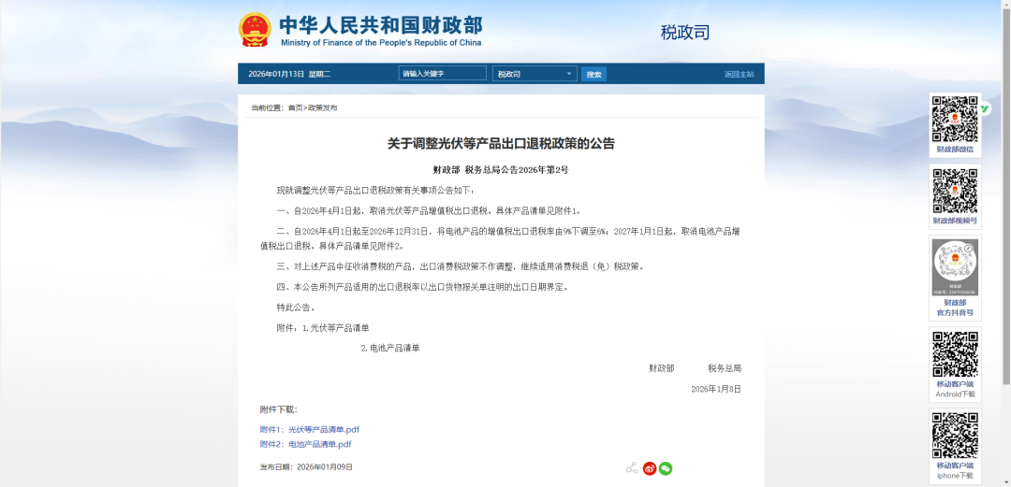This screenshot has width=1011, height=487.
Task: Go to 首页 in the breadcrumb
Action: tap(295, 107)
